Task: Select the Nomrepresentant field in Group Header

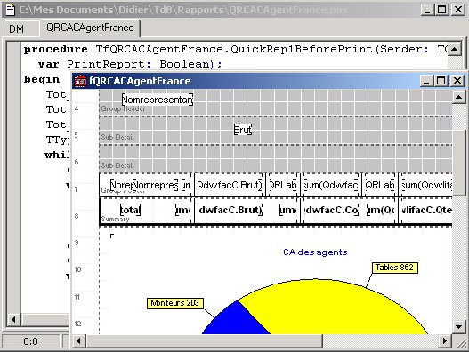Action: tap(158, 100)
